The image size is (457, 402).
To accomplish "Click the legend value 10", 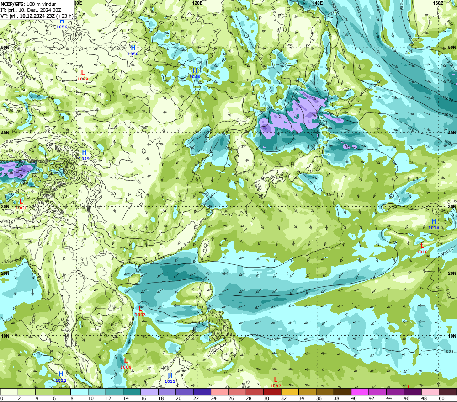I will click(x=91, y=398).
